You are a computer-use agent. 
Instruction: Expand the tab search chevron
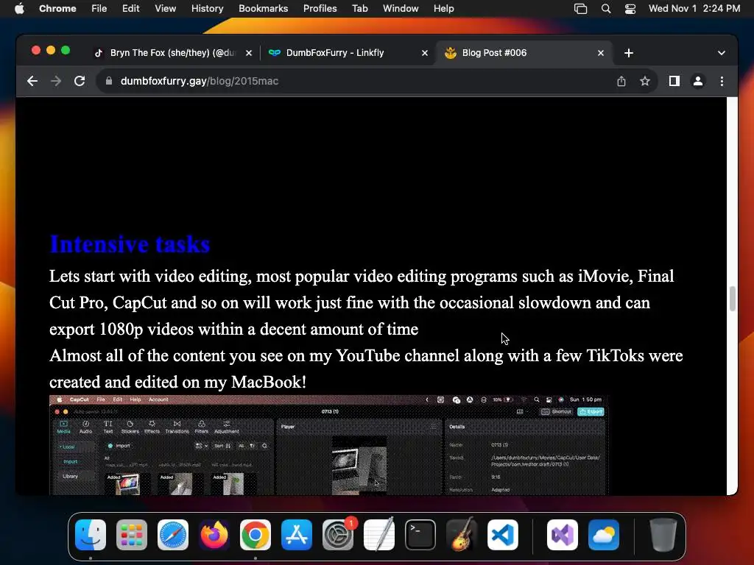point(722,53)
